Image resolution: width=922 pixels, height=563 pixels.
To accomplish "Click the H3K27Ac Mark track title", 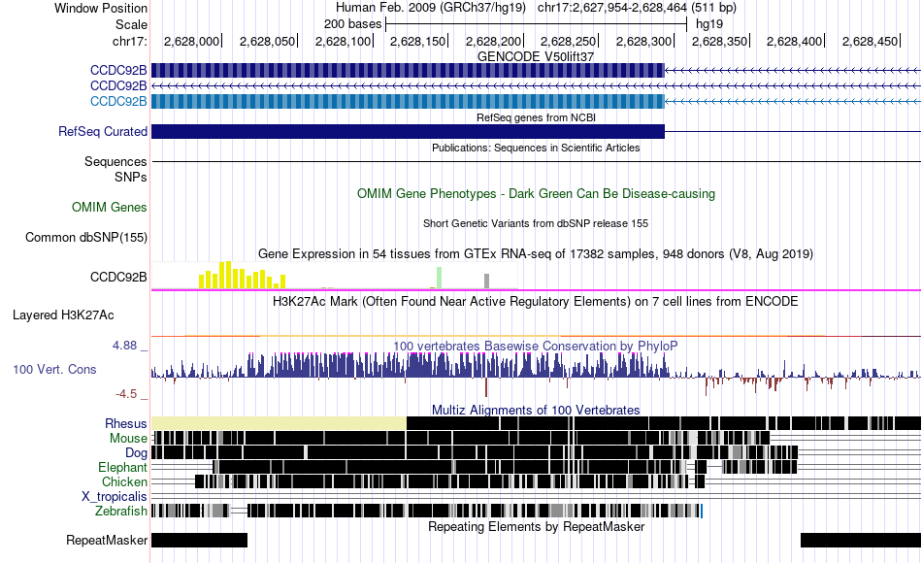I will [536, 302].
